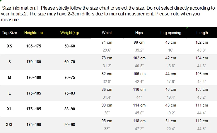Click the Tag Size column header

click(10, 33)
